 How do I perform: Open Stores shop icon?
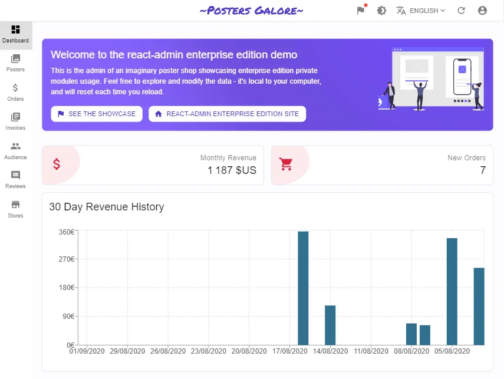[16, 205]
